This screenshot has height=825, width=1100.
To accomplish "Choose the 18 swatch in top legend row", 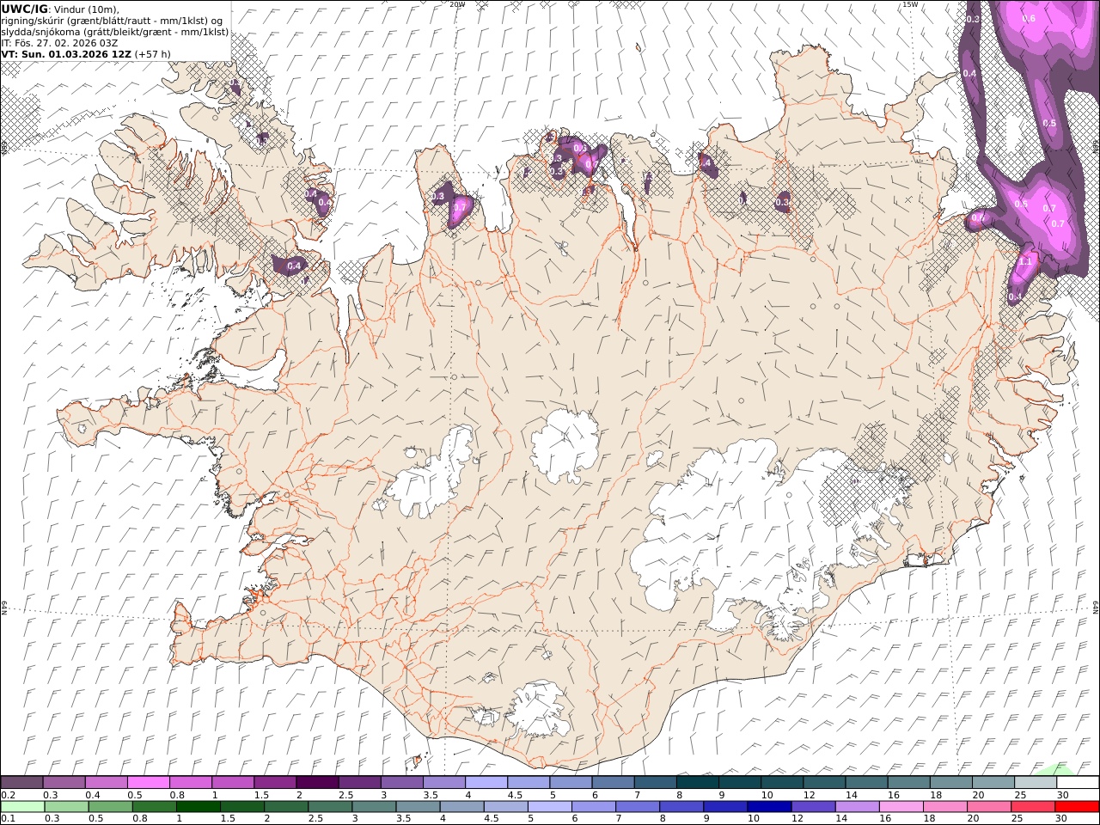I will coord(950,783).
